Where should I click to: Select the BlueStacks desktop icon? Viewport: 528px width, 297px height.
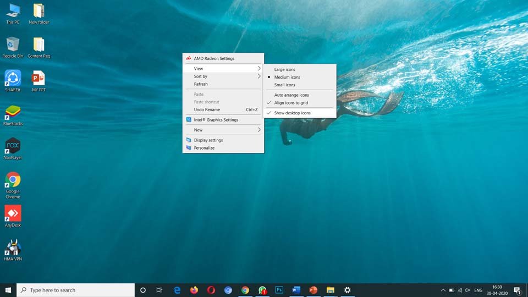(13, 113)
